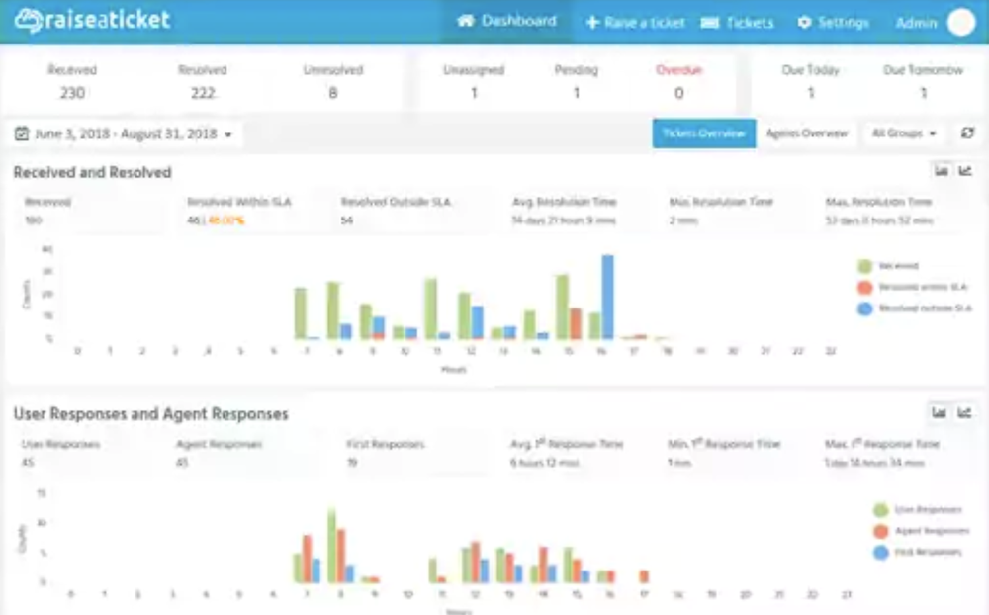
Task: Select the Tickets Overview button
Action: [x=704, y=133]
